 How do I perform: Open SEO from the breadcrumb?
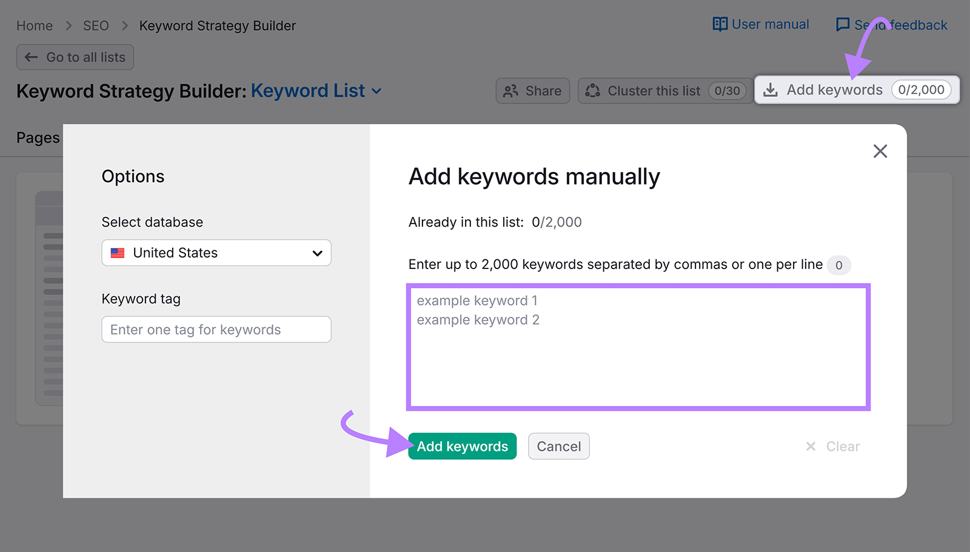(96, 25)
